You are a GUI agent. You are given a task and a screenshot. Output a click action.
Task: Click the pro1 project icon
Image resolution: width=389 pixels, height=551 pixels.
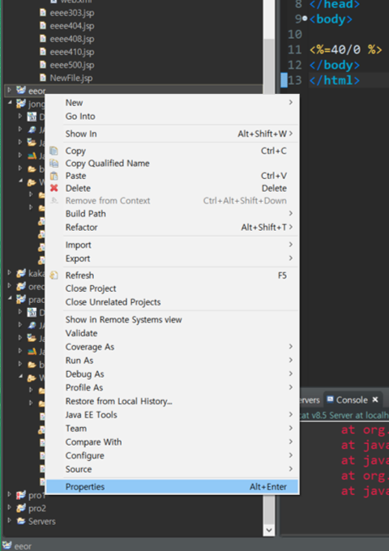(21, 495)
